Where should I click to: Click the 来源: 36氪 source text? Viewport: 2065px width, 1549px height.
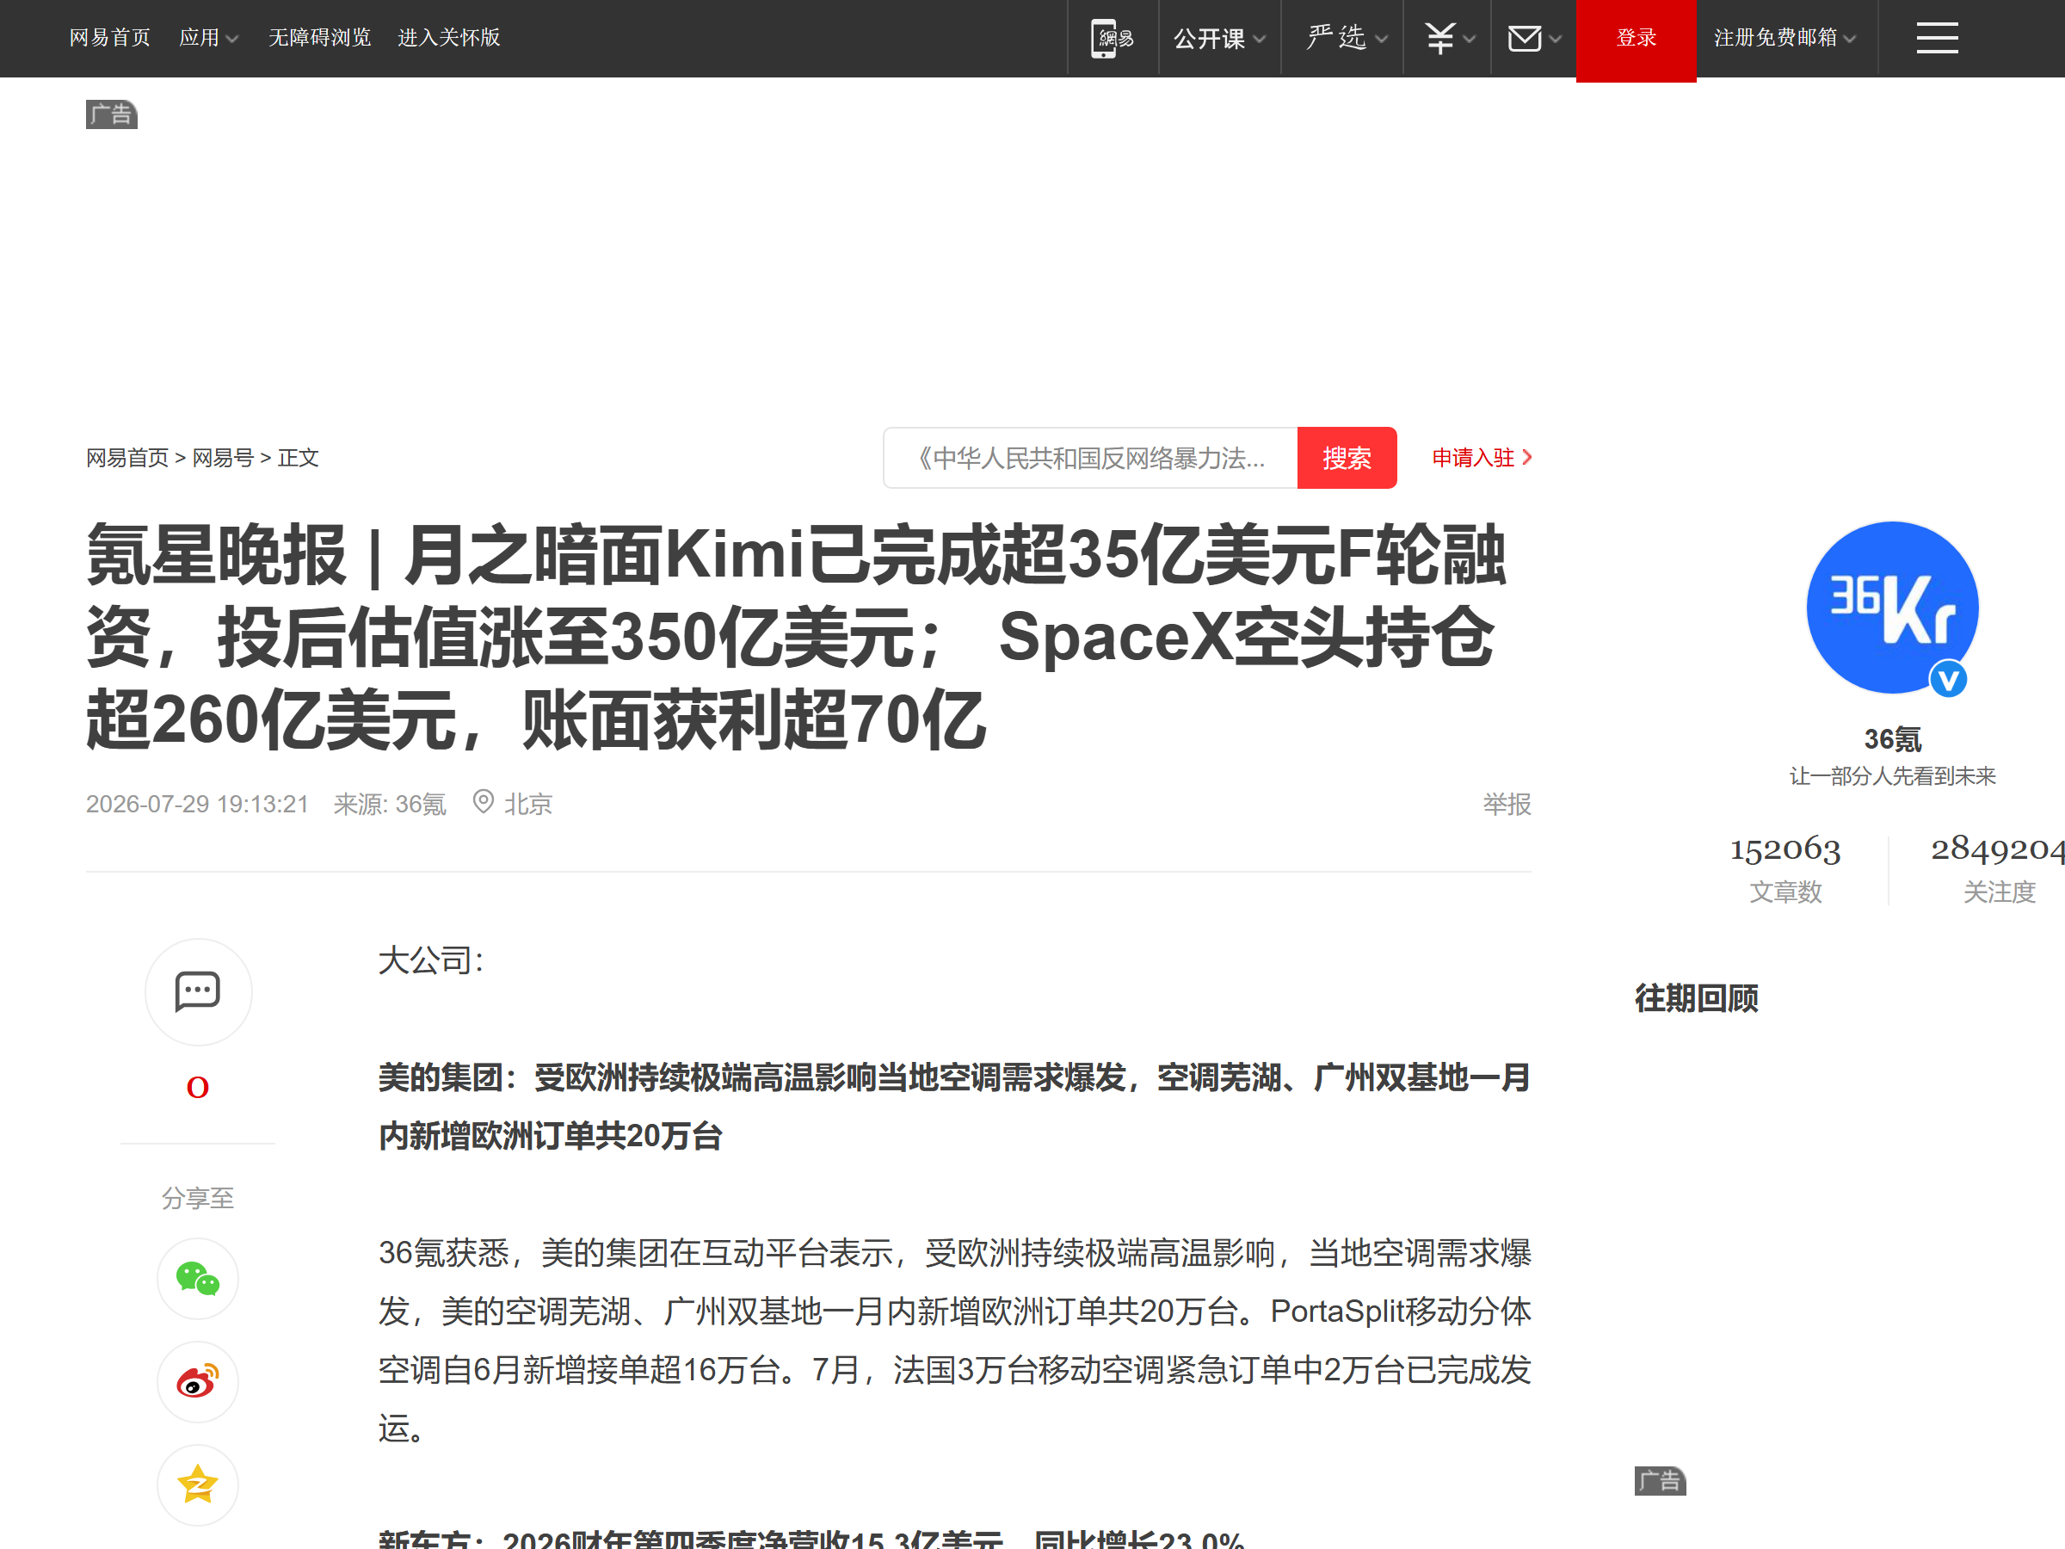(391, 804)
